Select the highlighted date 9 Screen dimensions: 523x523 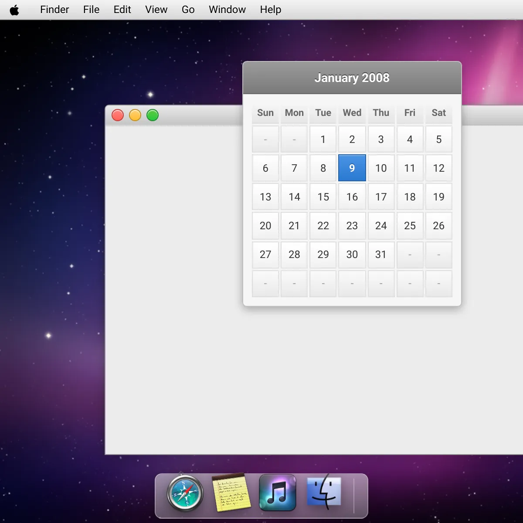point(352,168)
